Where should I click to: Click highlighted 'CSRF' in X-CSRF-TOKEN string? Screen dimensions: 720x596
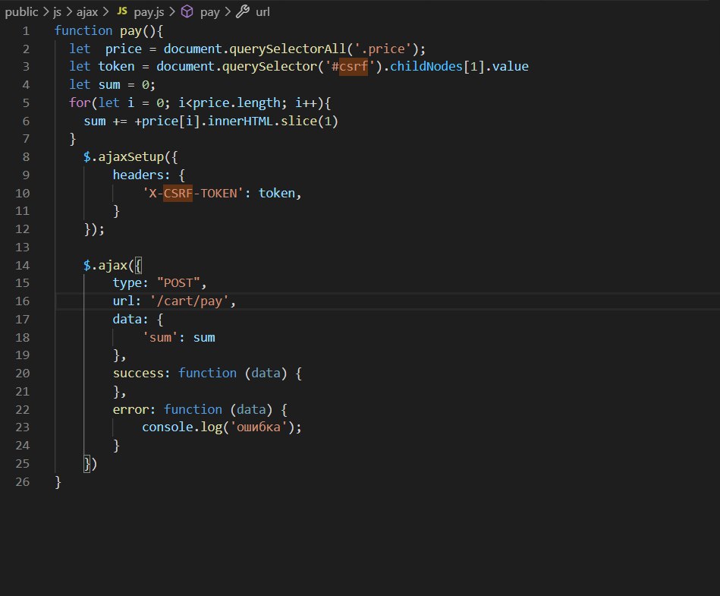pos(178,193)
